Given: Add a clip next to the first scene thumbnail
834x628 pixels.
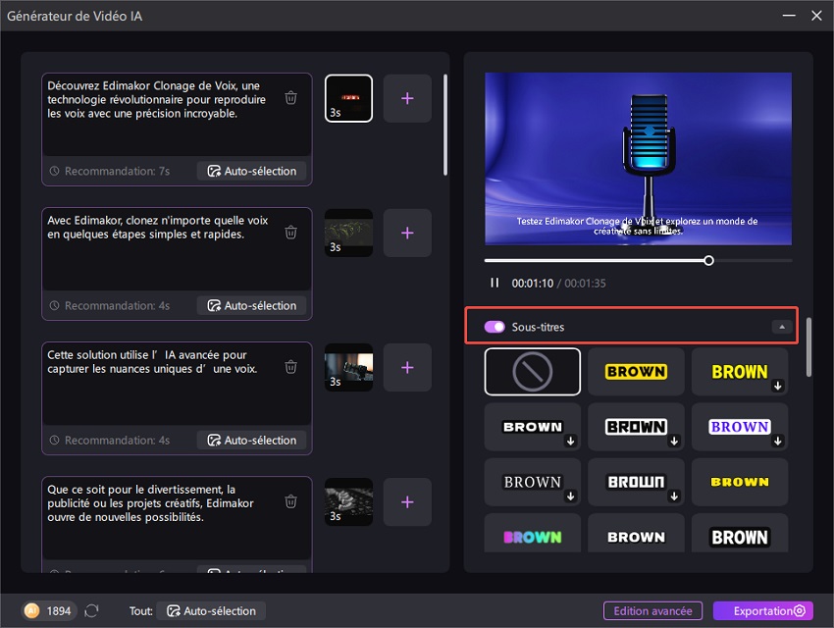Looking at the screenshot, I should (407, 98).
